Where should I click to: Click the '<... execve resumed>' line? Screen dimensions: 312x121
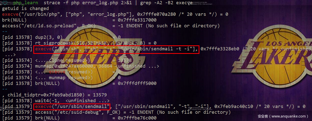(61, 72)
